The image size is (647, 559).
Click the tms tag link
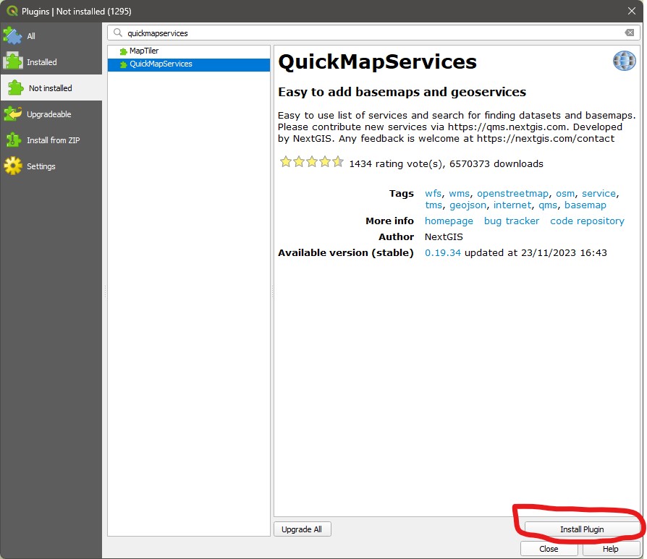tap(434, 205)
